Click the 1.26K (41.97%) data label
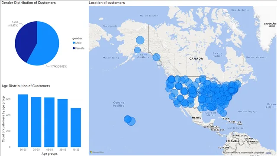 click(x=13, y=24)
